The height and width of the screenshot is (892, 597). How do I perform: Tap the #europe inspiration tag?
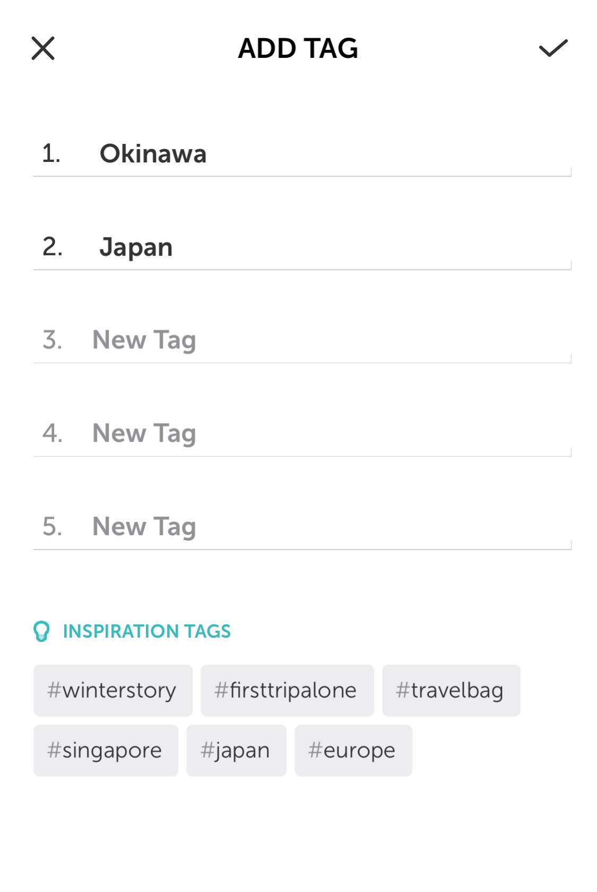353,750
